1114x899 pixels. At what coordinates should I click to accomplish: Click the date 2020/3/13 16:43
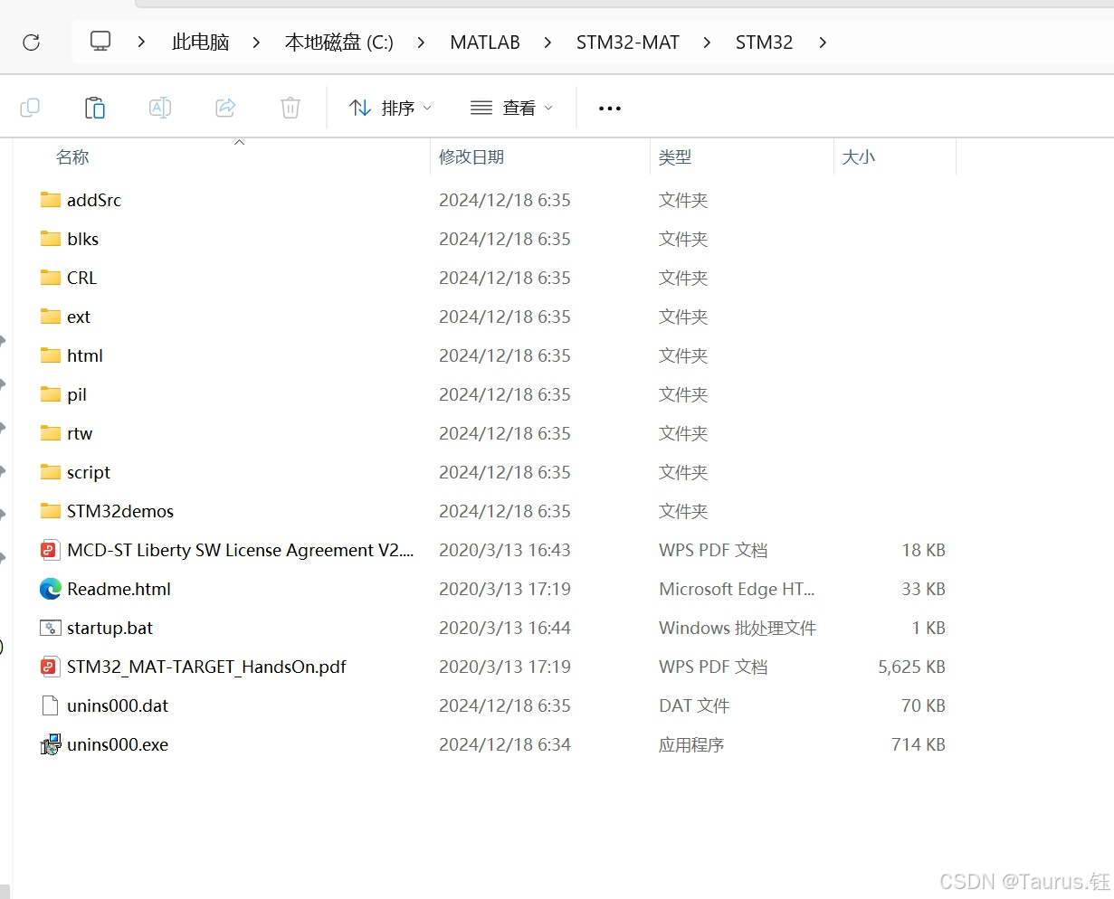[x=505, y=550]
